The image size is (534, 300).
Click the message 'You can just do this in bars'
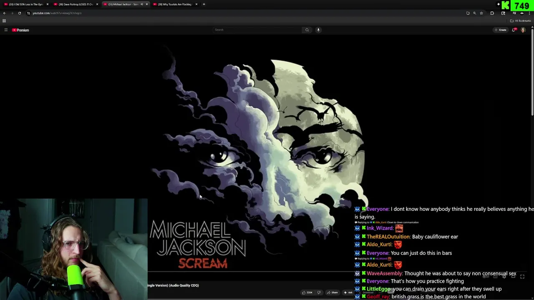pos(421,253)
